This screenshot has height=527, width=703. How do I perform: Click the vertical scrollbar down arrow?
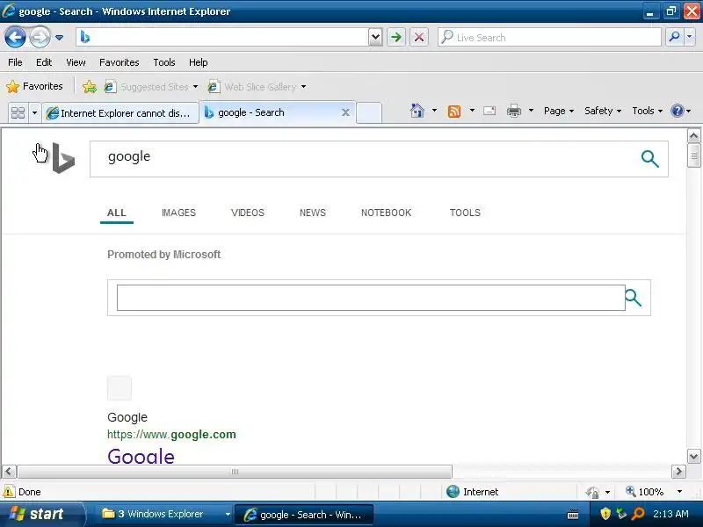click(x=693, y=456)
